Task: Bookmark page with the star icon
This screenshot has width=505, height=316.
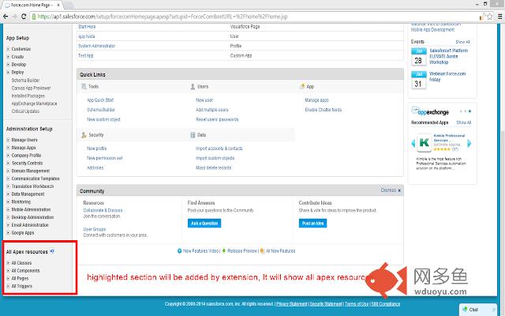Action: pyautogui.click(x=490, y=17)
